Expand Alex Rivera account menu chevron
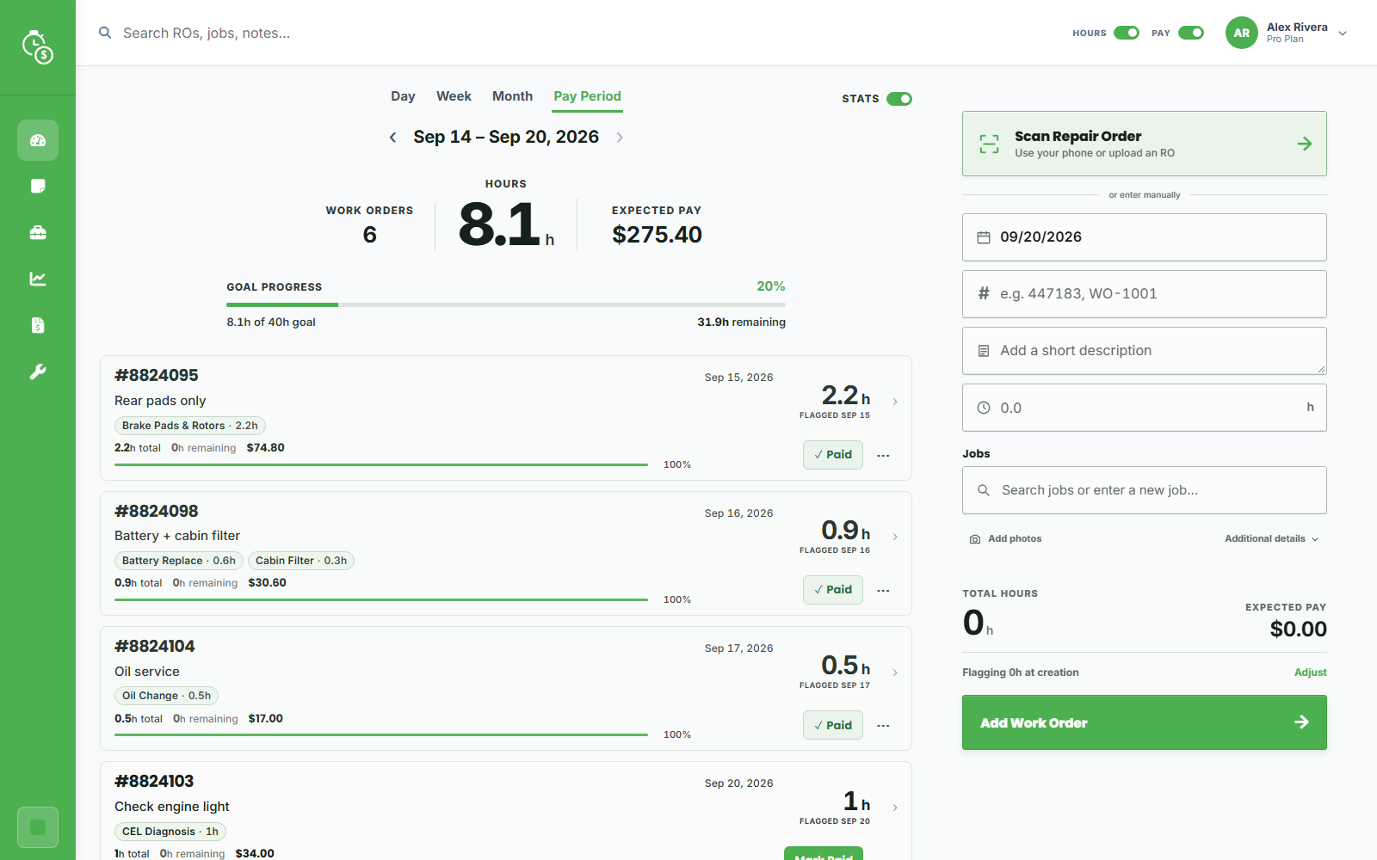Screen dimensions: 1377x860 [1343, 34]
